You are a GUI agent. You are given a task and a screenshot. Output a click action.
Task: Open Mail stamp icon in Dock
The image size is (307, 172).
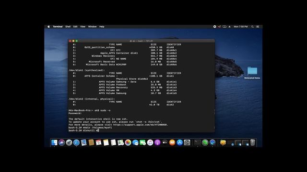(x=84, y=142)
